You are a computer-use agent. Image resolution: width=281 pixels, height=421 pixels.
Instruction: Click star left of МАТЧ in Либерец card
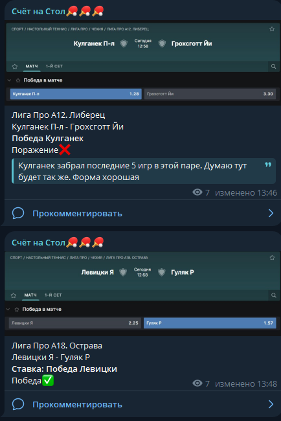pos(15,66)
